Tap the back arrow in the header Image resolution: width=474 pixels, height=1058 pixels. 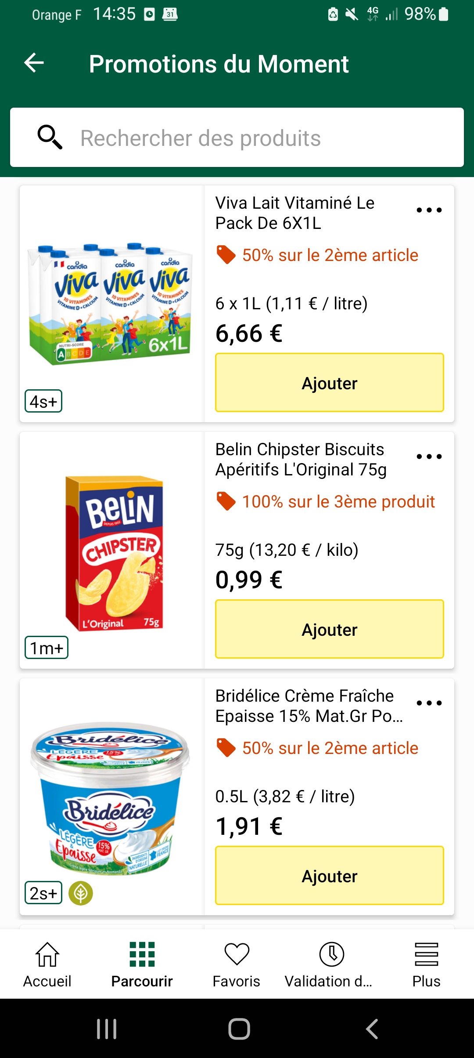coord(34,63)
